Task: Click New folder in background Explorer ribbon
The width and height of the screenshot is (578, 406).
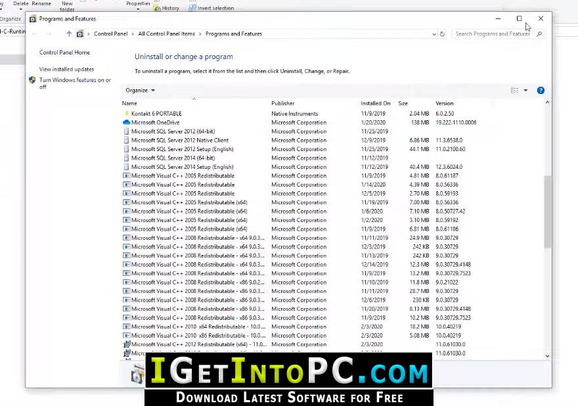Action: 67,7
